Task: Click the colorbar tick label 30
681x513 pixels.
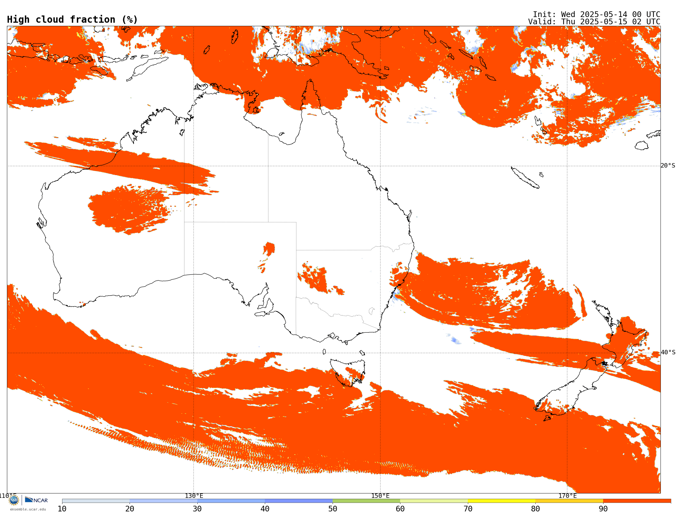Action: pyautogui.click(x=197, y=509)
